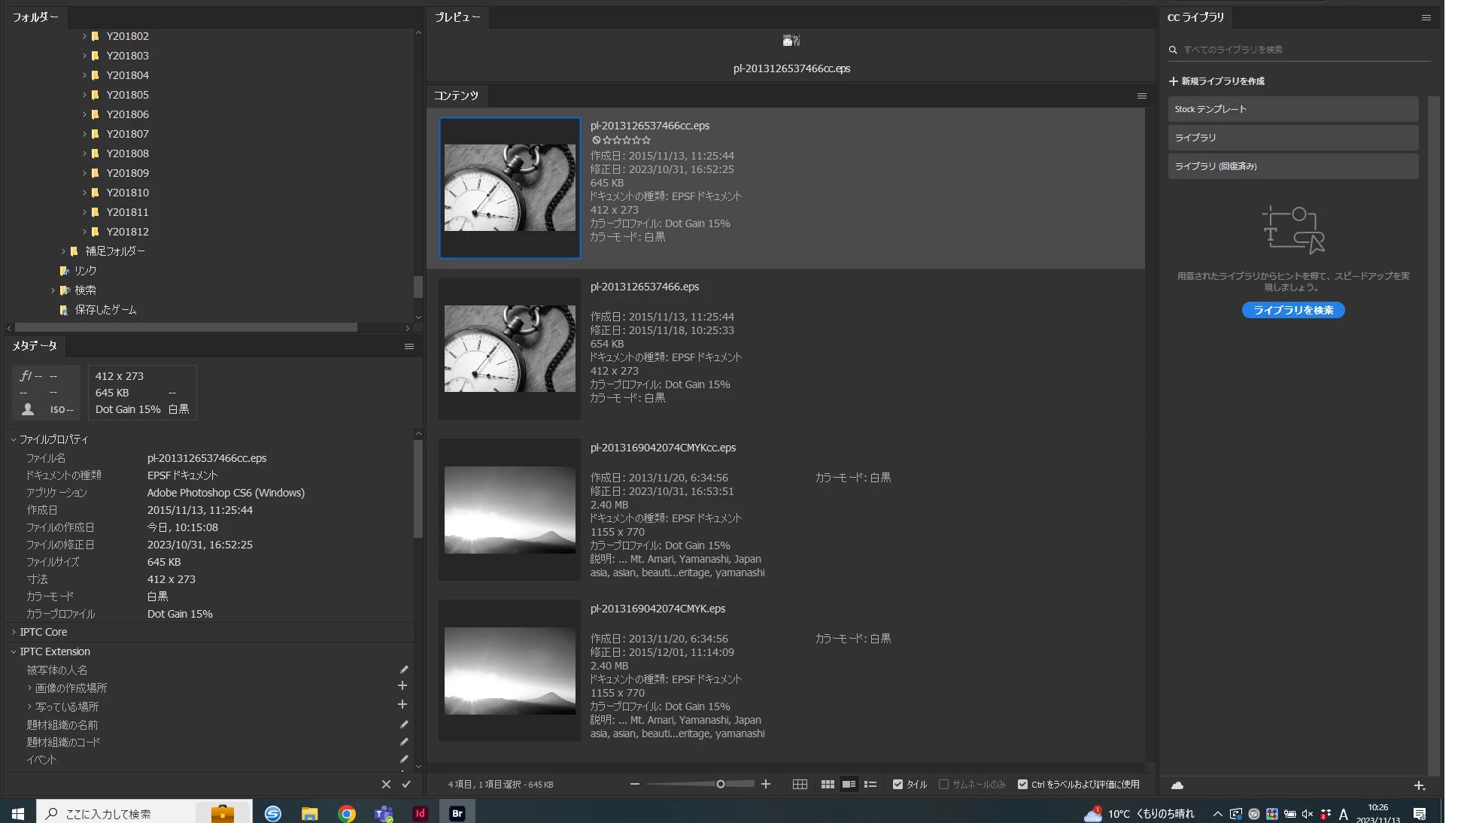Click the cloud sync icon in CC Libraries

(x=1177, y=785)
